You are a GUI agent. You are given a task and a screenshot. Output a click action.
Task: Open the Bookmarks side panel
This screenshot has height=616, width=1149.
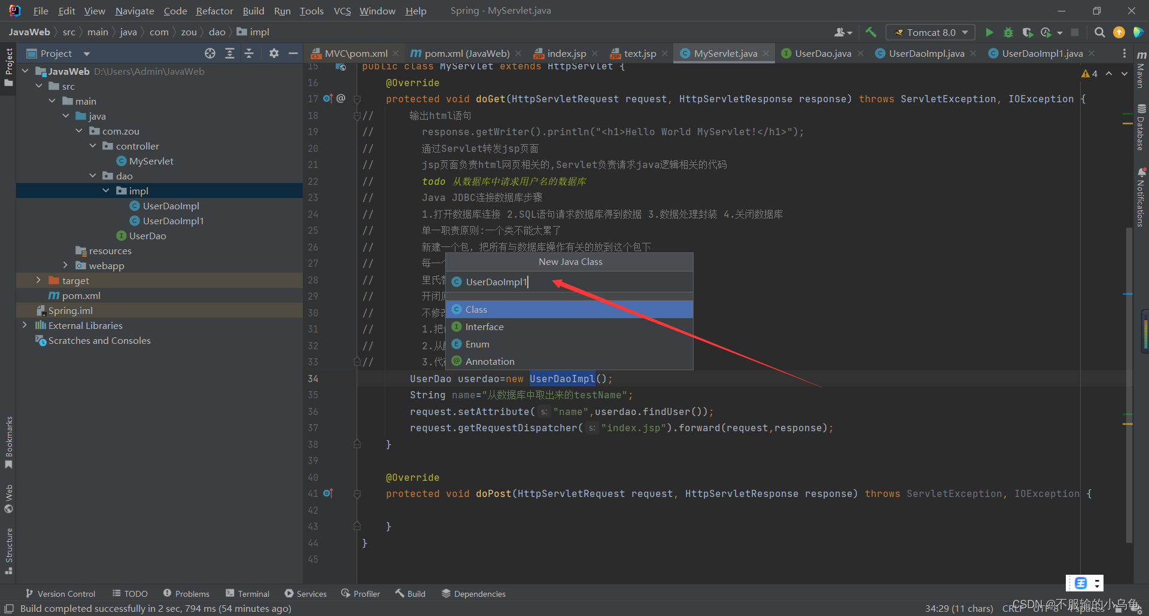point(8,443)
